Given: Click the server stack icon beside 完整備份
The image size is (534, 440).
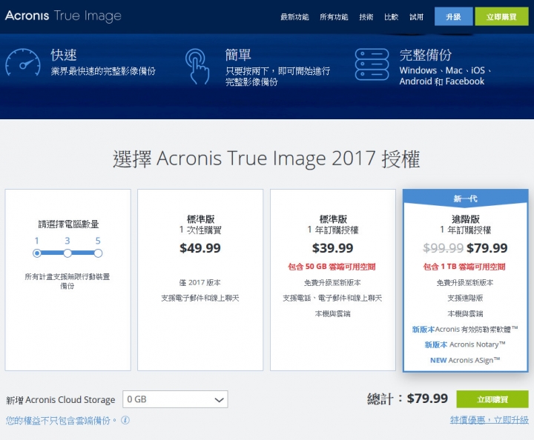Looking at the screenshot, I should click(x=372, y=64).
